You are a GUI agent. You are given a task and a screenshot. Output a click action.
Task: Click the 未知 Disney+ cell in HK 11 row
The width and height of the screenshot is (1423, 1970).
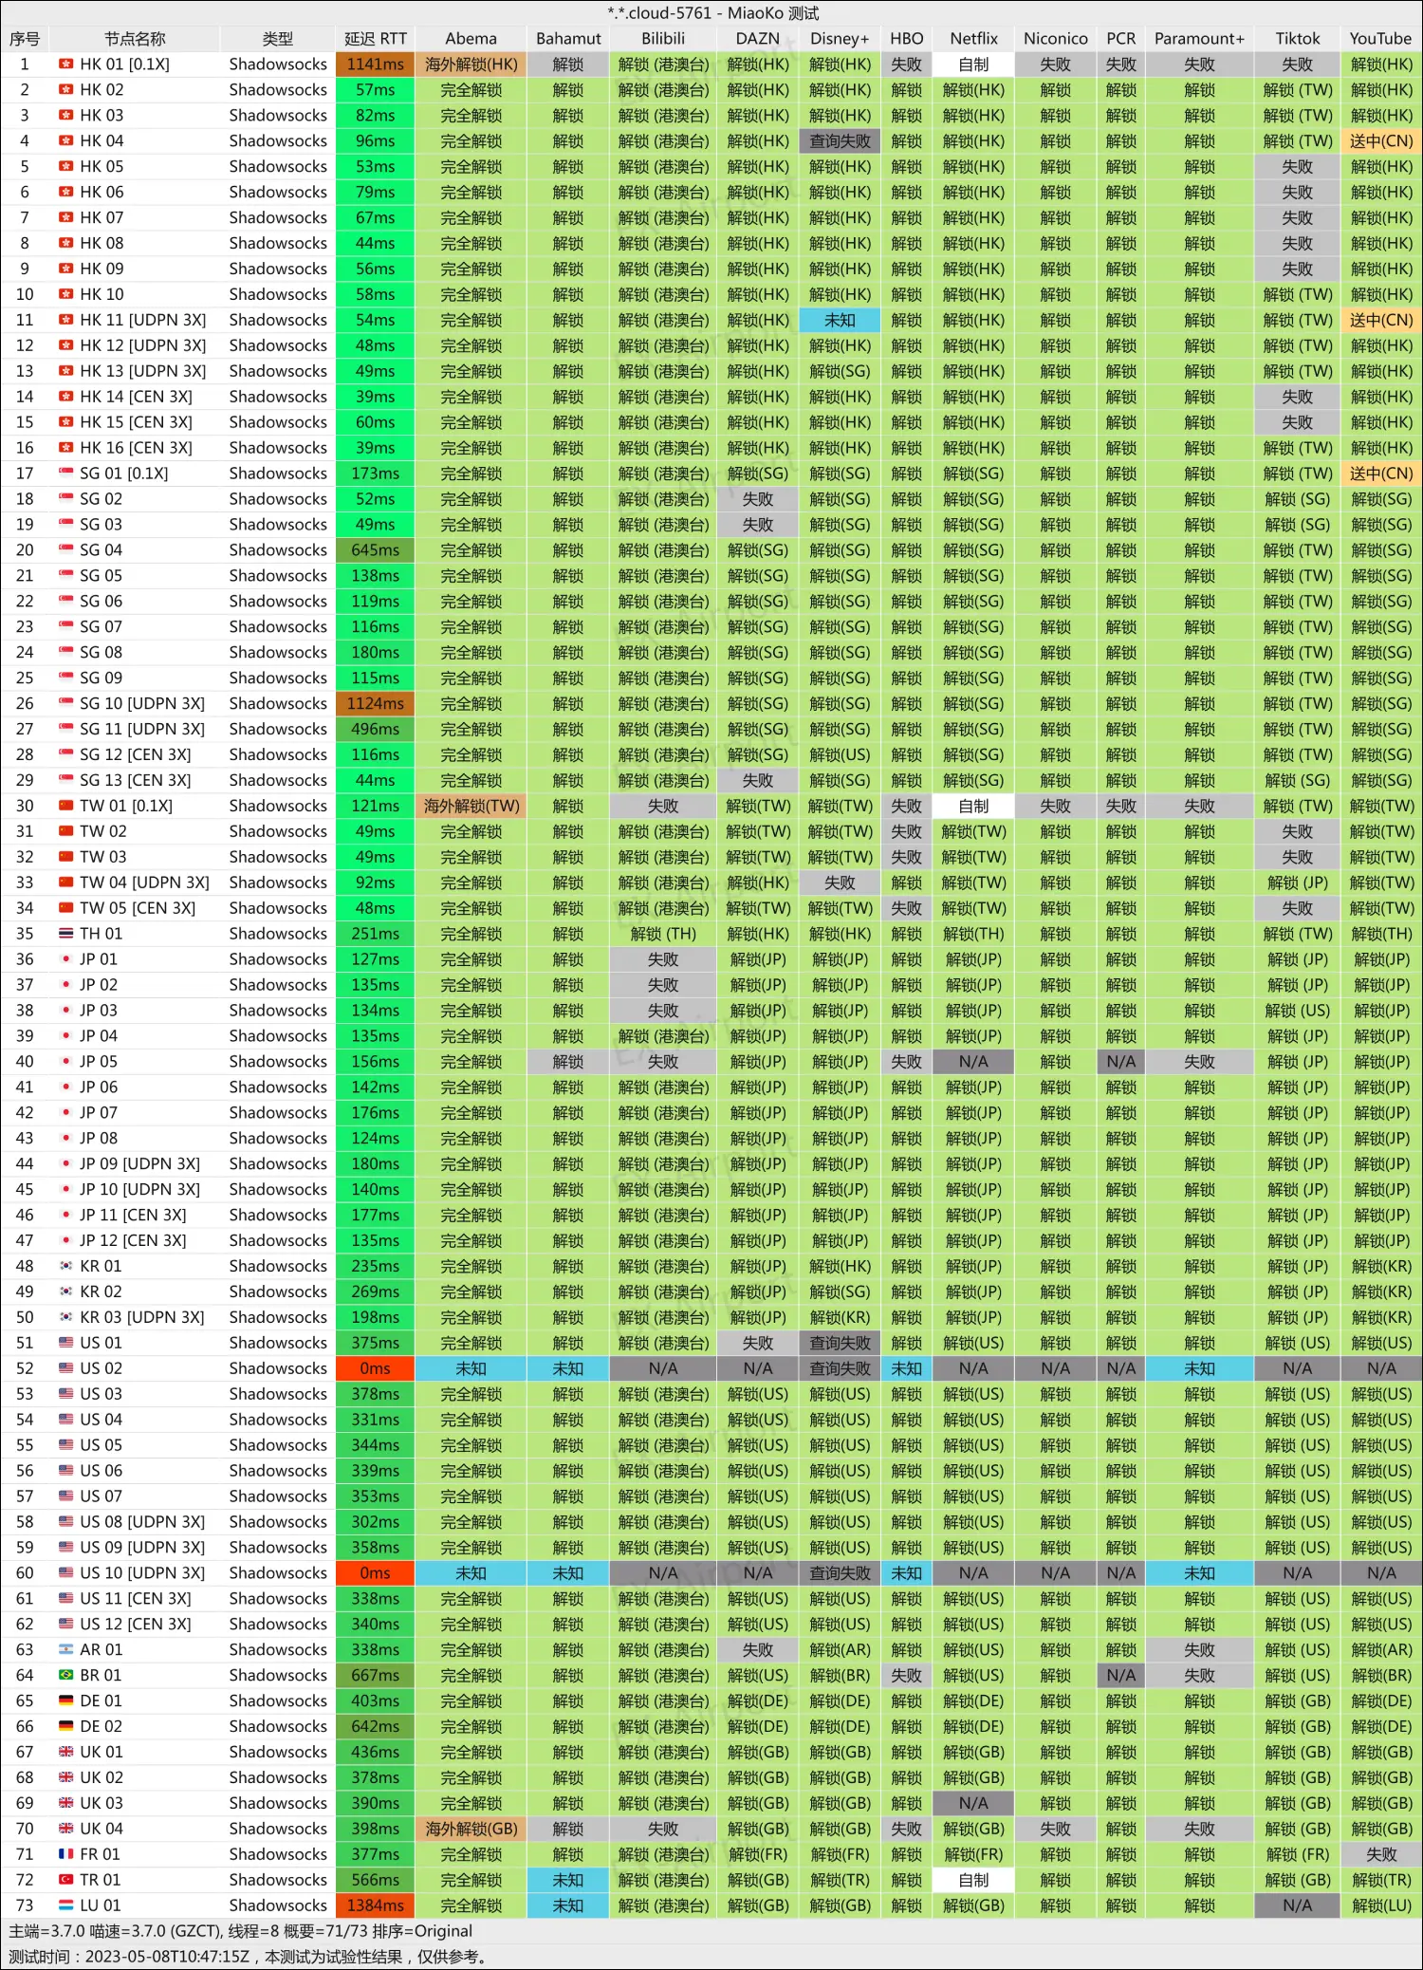coord(840,320)
